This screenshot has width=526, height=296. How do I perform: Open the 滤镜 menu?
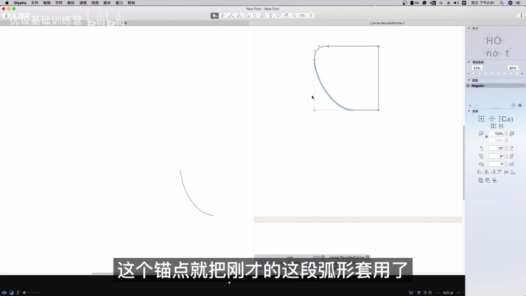pyautogui.click(x=83, y=2)
